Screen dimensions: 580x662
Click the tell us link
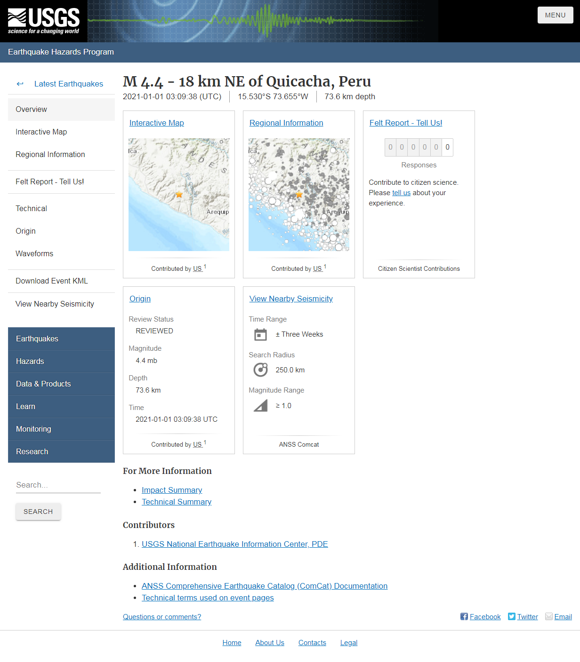(x=401, y=192)
